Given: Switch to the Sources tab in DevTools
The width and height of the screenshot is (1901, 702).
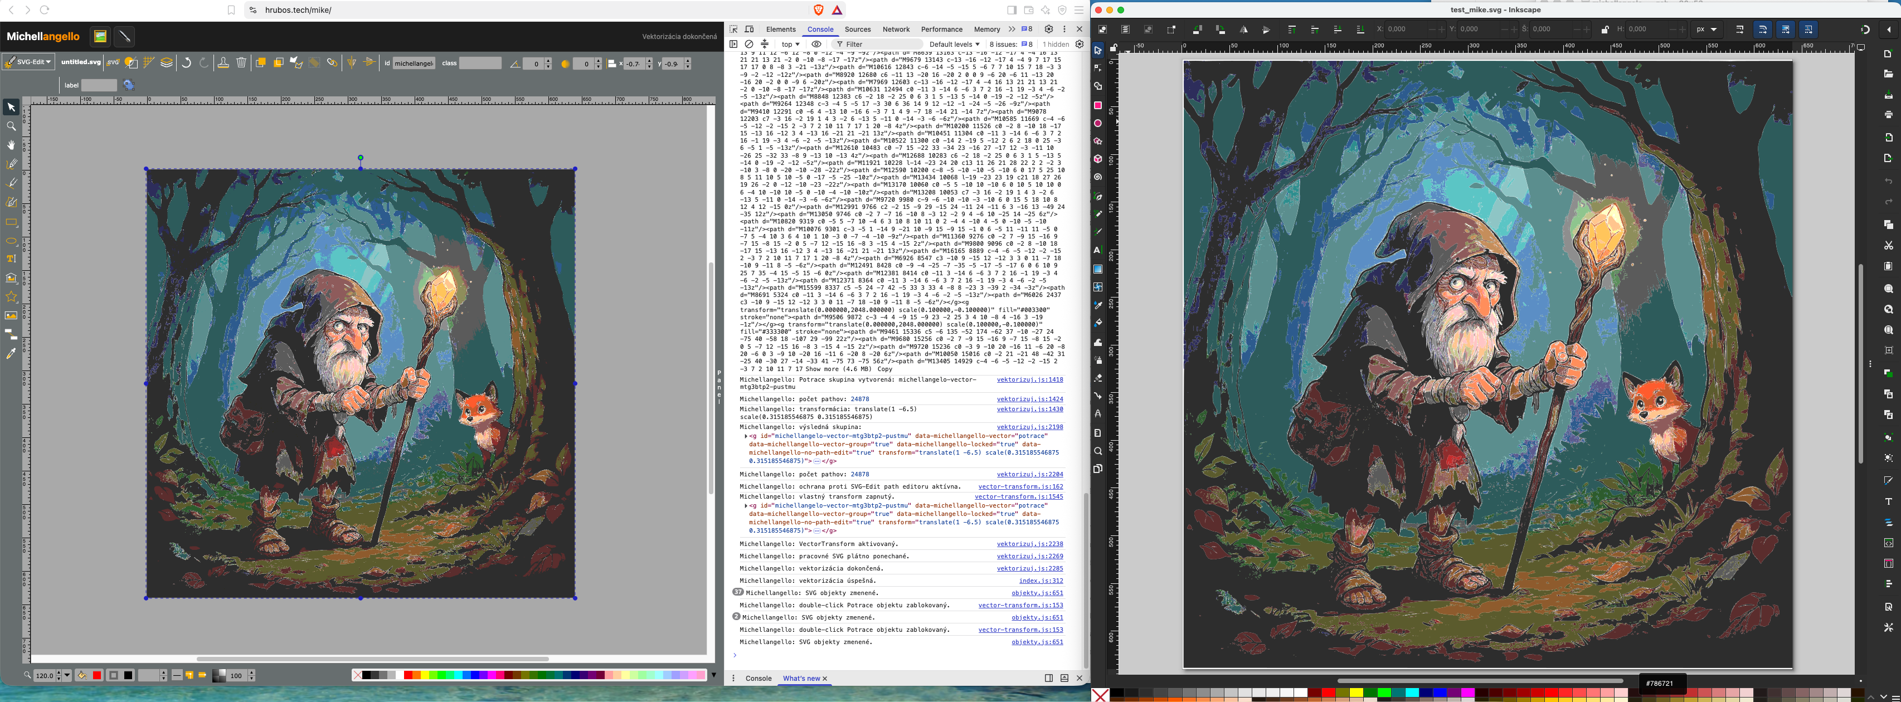Looking at the screenshot, I should [x=858, y=30].
